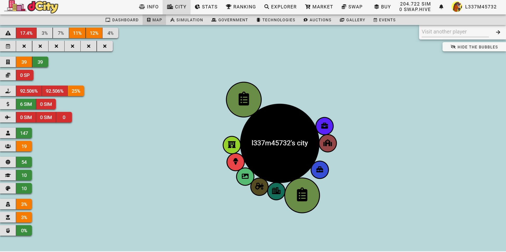The height and width of the screenshot is (252, 506).
Task: Select the green picture gallery bubble
Action: click(x=245, y=176)
